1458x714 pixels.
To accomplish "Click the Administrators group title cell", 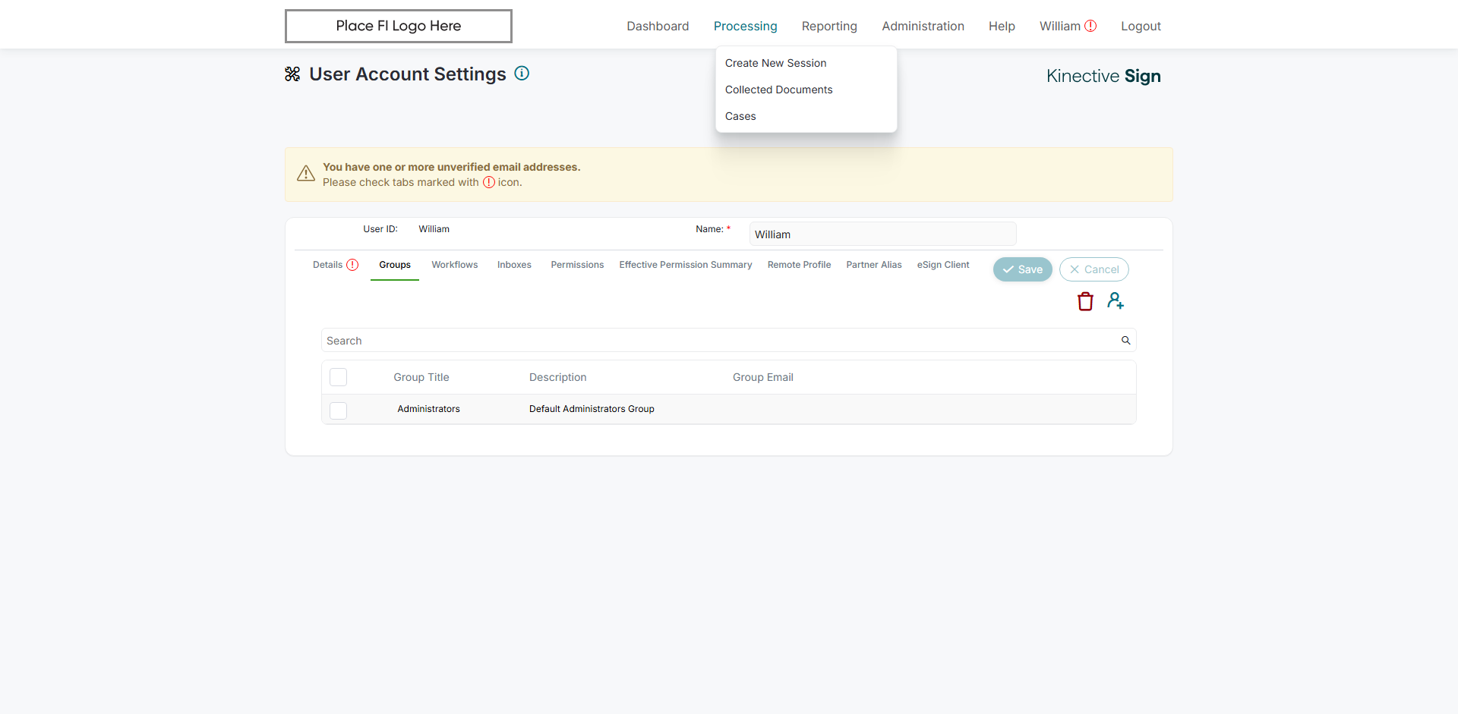I will point(428,409).
